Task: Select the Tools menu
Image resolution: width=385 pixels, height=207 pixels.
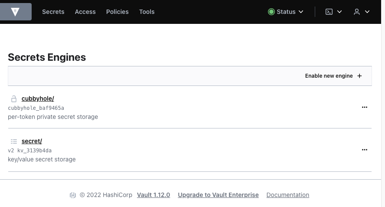Action: tap(147, 12)
